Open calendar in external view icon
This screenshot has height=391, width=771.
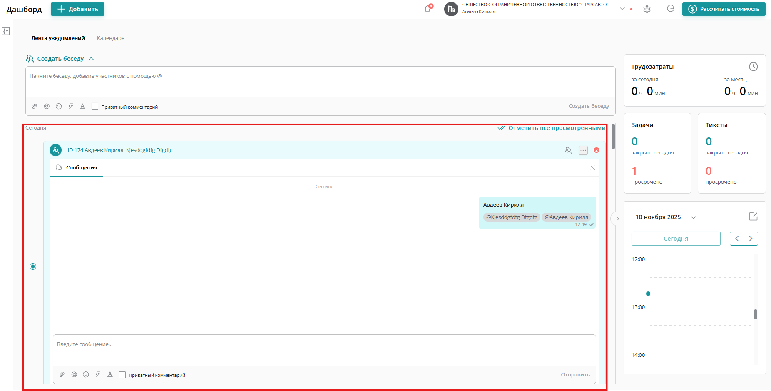tap(753, 217)
